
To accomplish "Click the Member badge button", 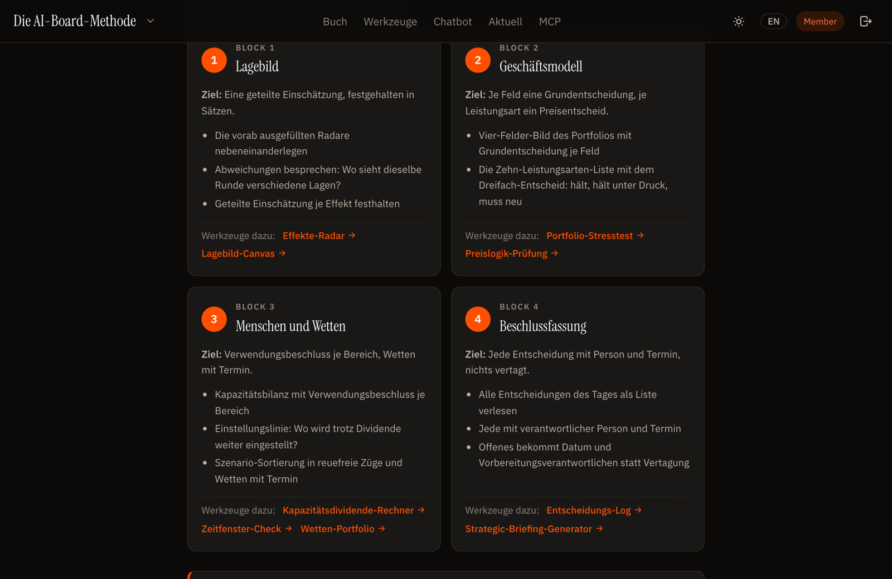I will [820, 22].
